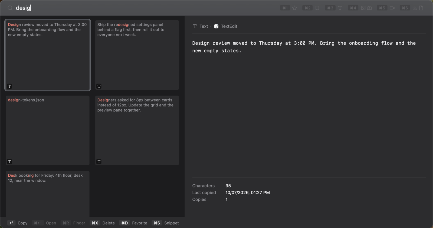Click the ⌘X shortcut key badge
The height and width of the screenshot is (228, 433).
coord(95,223)
